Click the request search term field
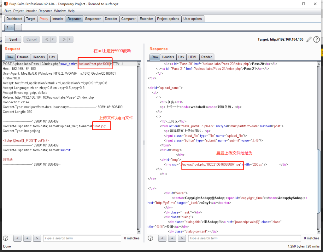Image resolution: width=323 pixels, height=252 pixels. [82, 238]
